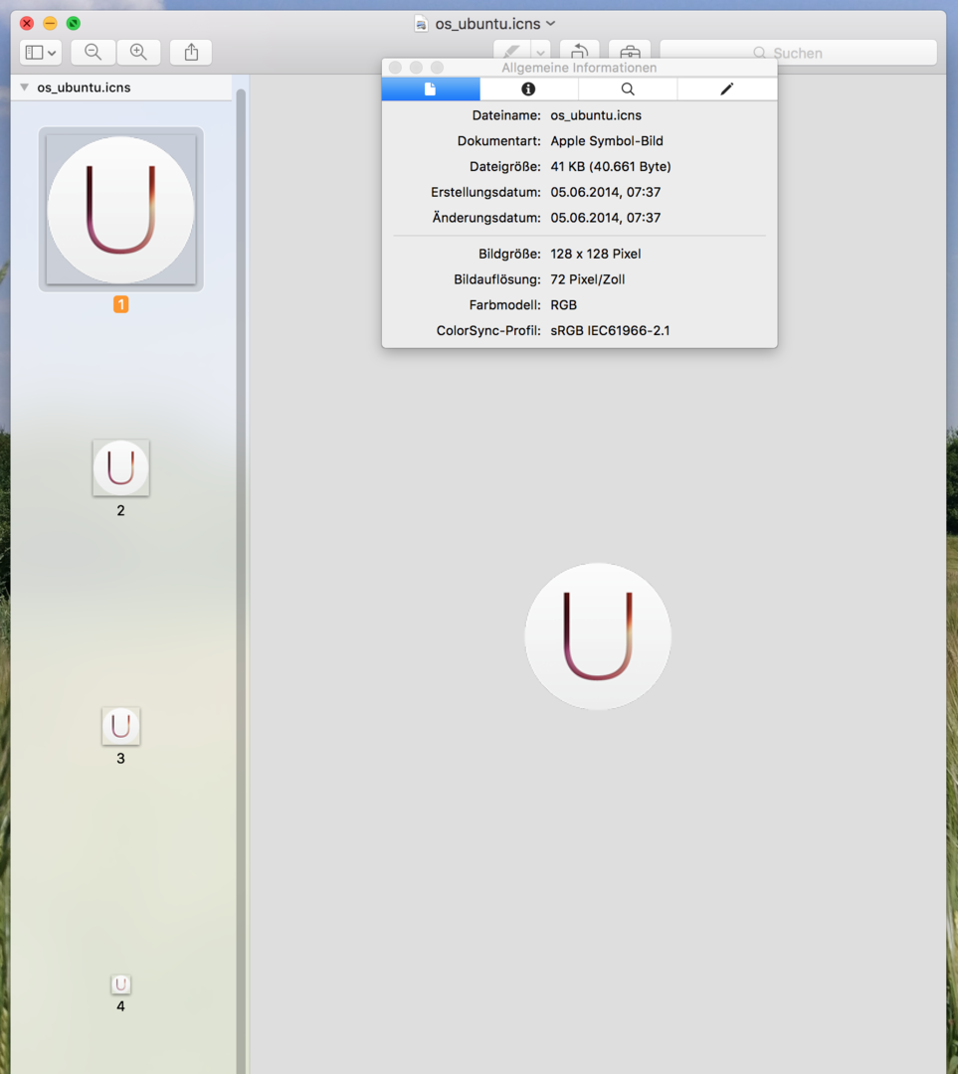Select thumbnail page 2 in sidebar
958x1074 pixels.
(x=120, y=467)
